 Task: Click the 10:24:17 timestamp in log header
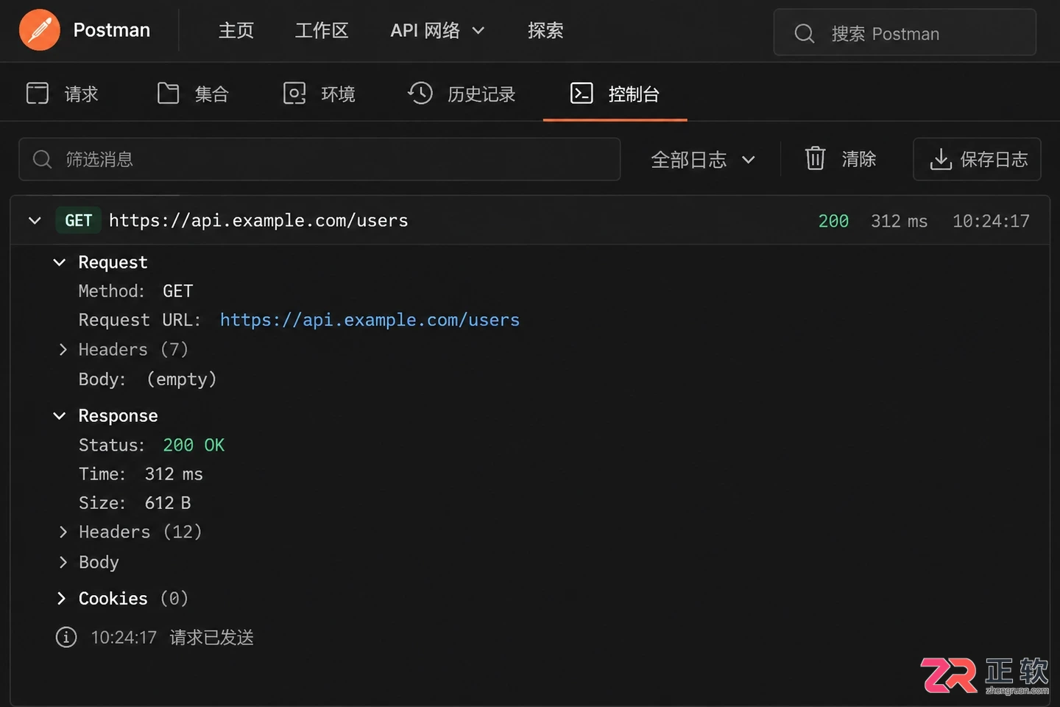click(991, 221)
